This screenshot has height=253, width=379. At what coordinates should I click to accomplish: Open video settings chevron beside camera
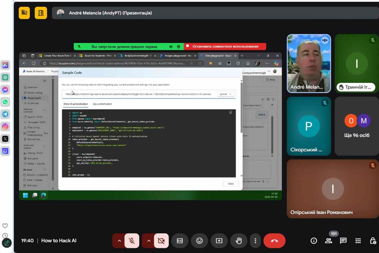[148, 241]
